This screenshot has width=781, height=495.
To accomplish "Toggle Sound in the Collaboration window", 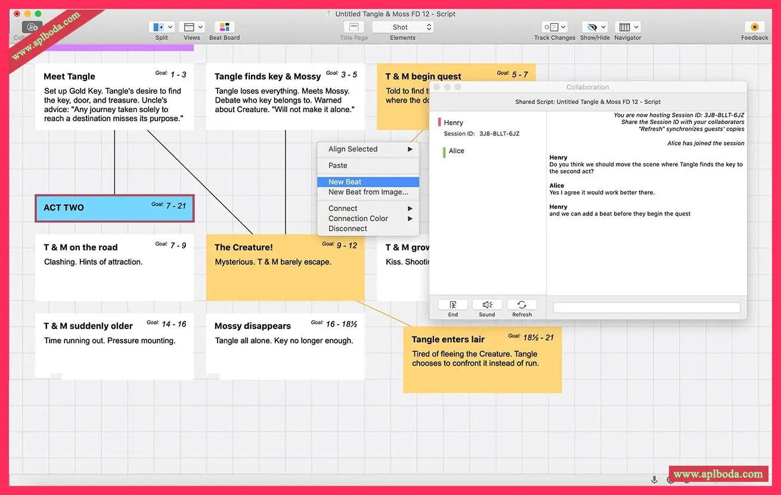I will pos(487,305).
